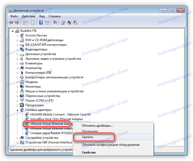Click the Дисковые устройства disk icon

pos(22,54)
